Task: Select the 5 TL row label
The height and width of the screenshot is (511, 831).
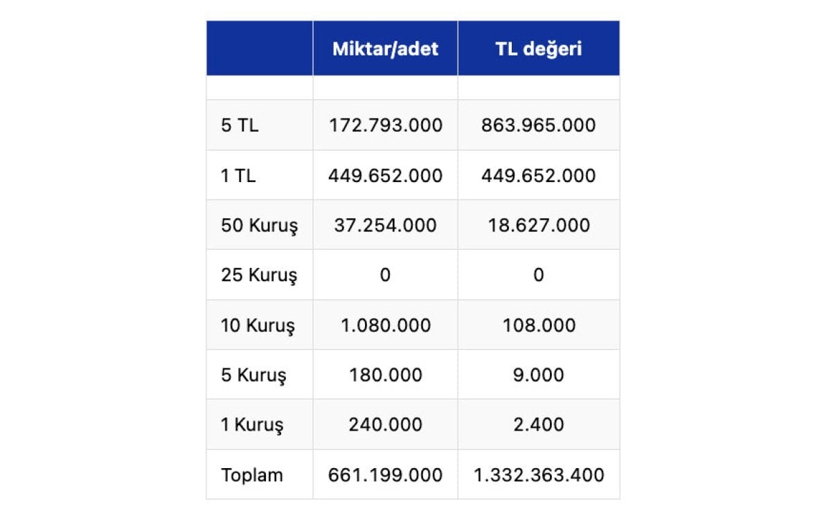Action: coord(240,126)
